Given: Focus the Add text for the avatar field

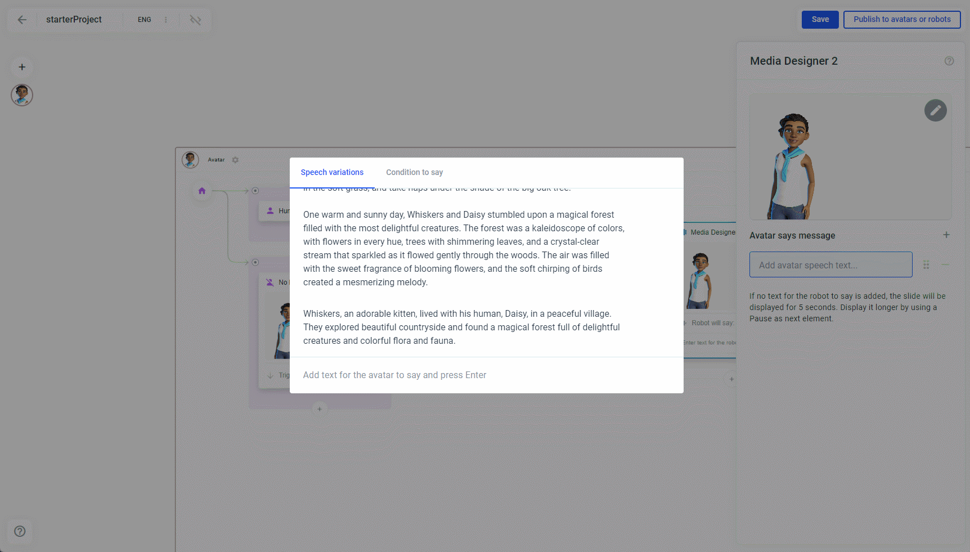Looking at the screenshot, I should pyautogui.click(x=487, y=375).
